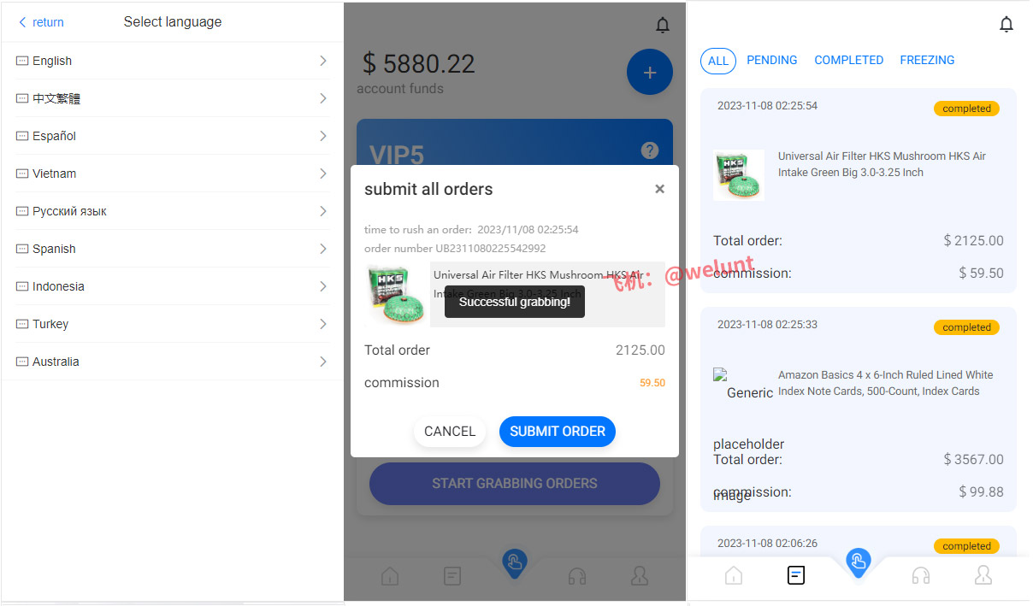Tap the center grab-order hand icon on right
The height and width of the screenshot is (606, 1033).
tap(859, 562)
